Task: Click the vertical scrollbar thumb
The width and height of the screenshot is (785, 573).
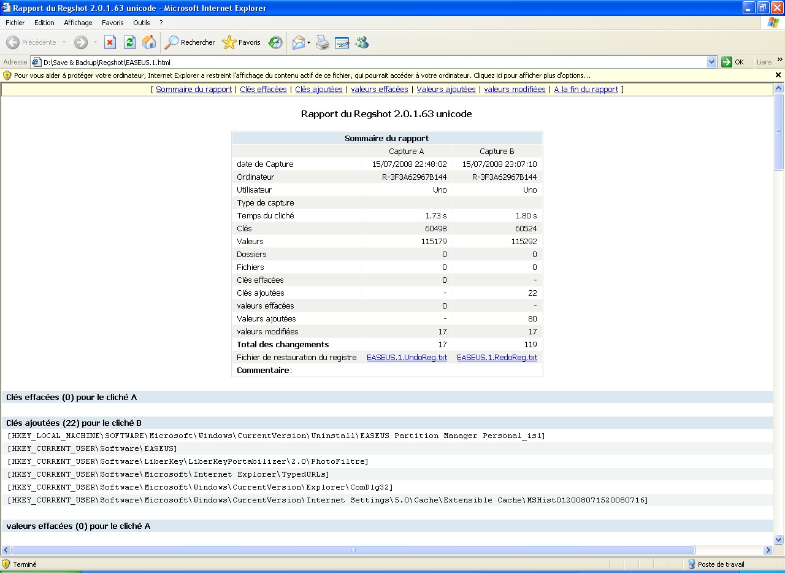Action: (x=779, y=132)
